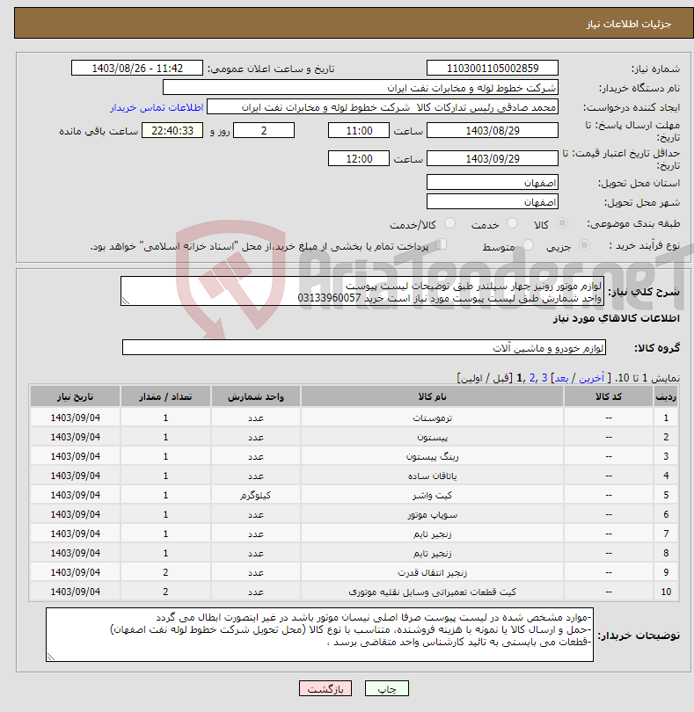Click the گروه کالا field لوازم خودرو
The width and height of the screenshot is (694, 712).
[363, 347]
